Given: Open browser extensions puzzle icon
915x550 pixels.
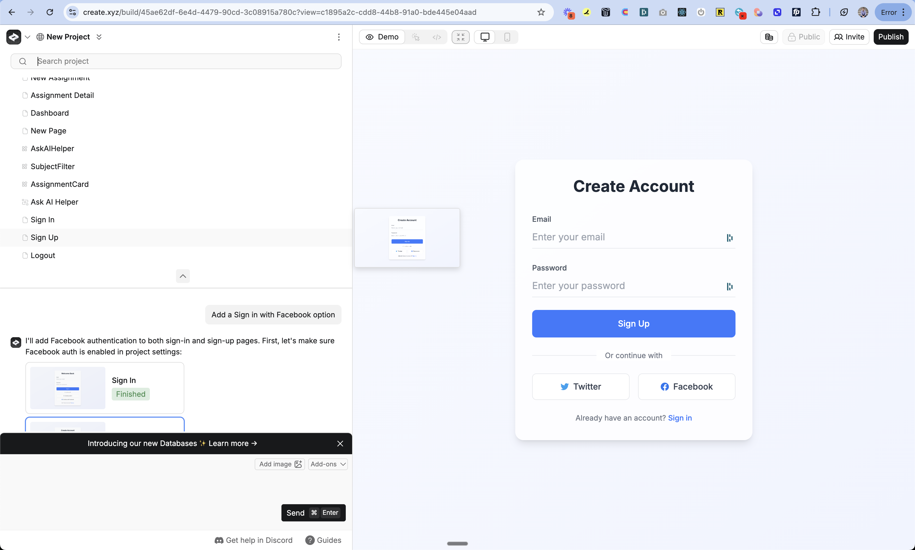Looking at the screenshot, I should click(x=815, y=12).
